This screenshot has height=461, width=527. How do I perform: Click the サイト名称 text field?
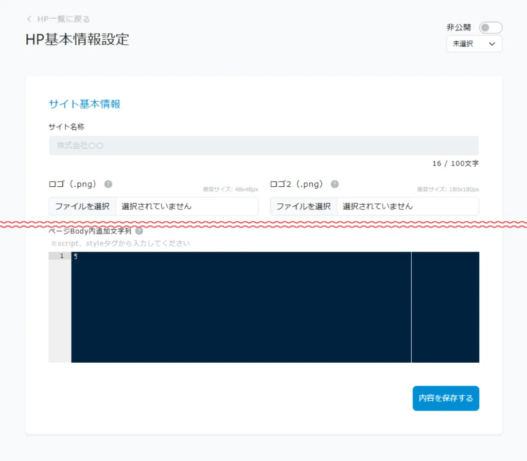click(263, 146)
